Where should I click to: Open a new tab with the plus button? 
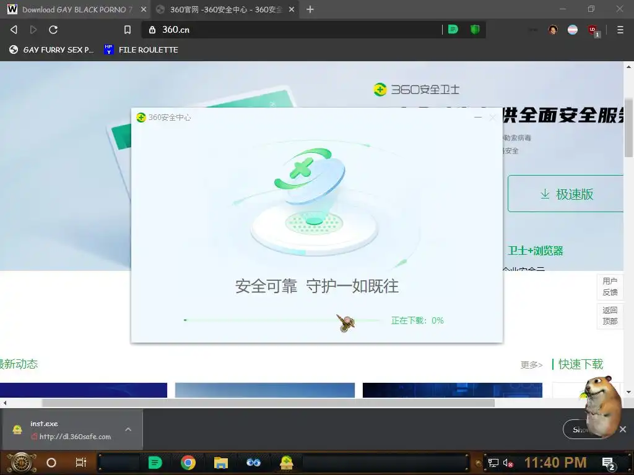pyautogui.click(x=310, y=9)
